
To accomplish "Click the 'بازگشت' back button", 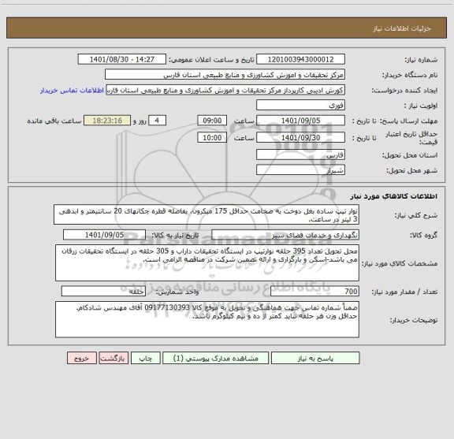I will pyautogui.click(x=113, y=358).
